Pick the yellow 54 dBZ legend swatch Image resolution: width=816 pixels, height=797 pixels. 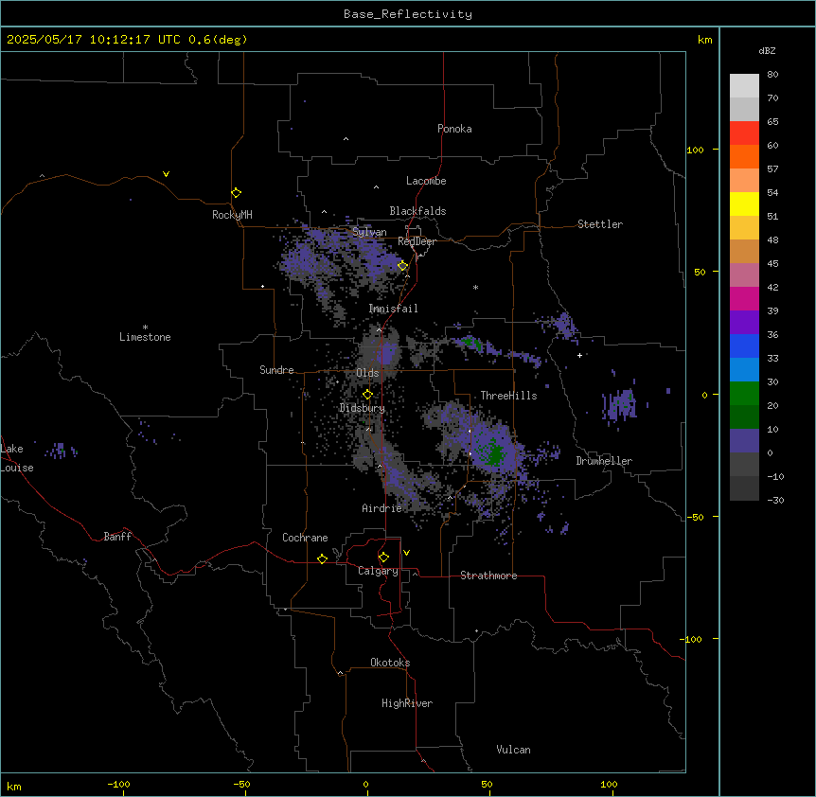[x=744, y=204]
